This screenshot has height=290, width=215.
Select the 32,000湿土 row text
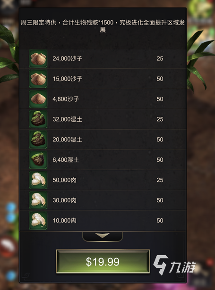point(67,119)
